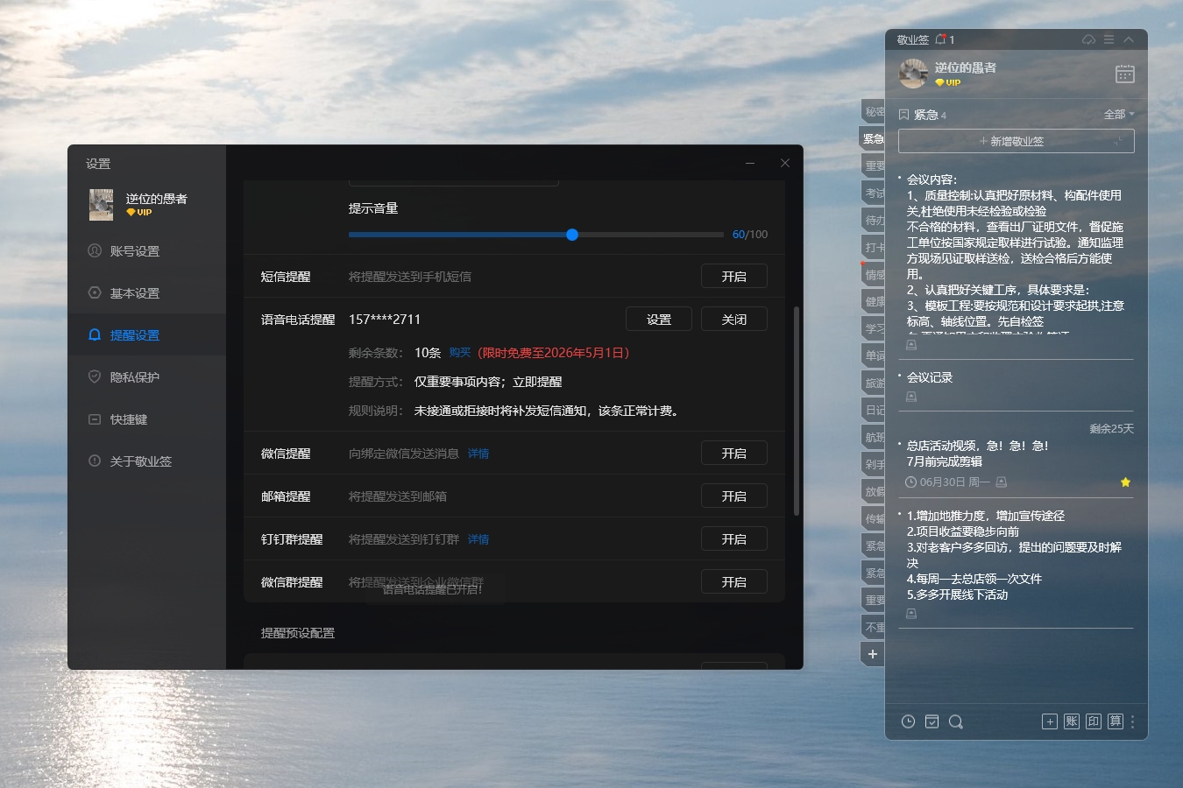Viewport: 1183px width, 788px height.
Task: Open 详情 link in 钉钉群提醒 row
Action: click(478, 539)
